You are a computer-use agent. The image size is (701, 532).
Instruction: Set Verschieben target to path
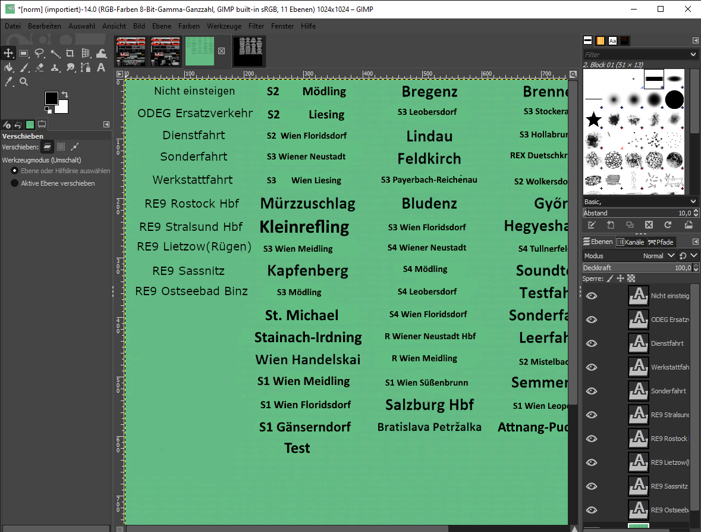75,147
